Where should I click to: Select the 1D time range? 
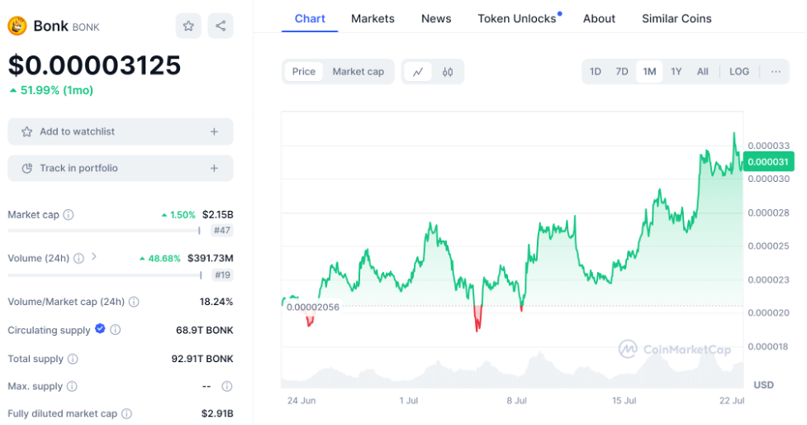tap(596, 72)
